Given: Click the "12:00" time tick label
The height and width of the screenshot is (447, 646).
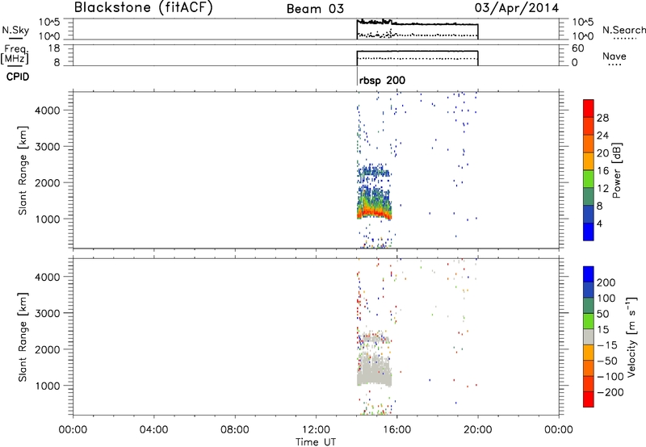Looking at the screenshot, I should pyautogui.click(x=316, y=430).
